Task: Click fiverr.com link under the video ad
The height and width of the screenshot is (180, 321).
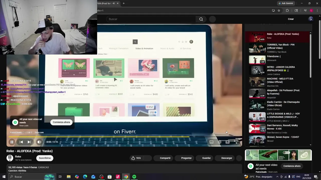Action: [39, 132]
